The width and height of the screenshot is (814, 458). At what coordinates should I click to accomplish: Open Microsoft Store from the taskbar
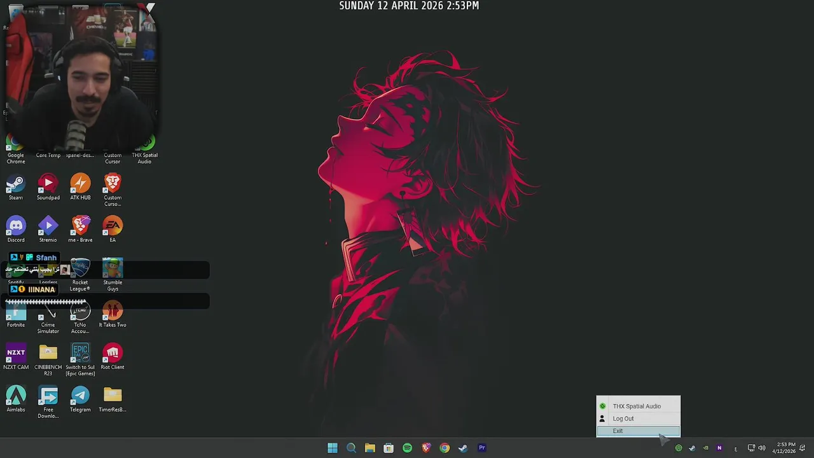pyautogui.click(x=389, y=448)
